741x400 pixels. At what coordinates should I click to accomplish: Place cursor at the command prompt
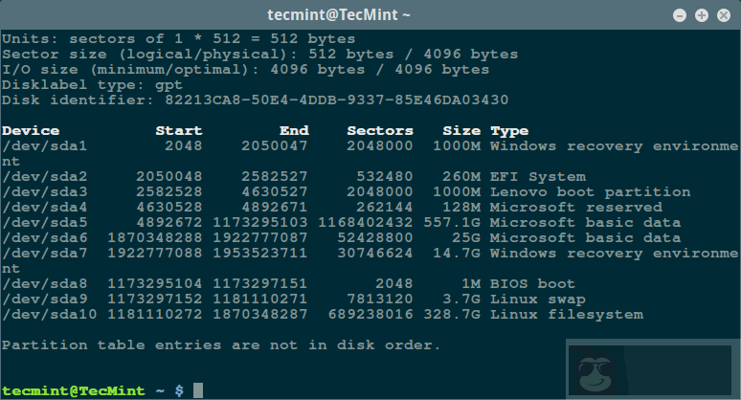(198, 390)
